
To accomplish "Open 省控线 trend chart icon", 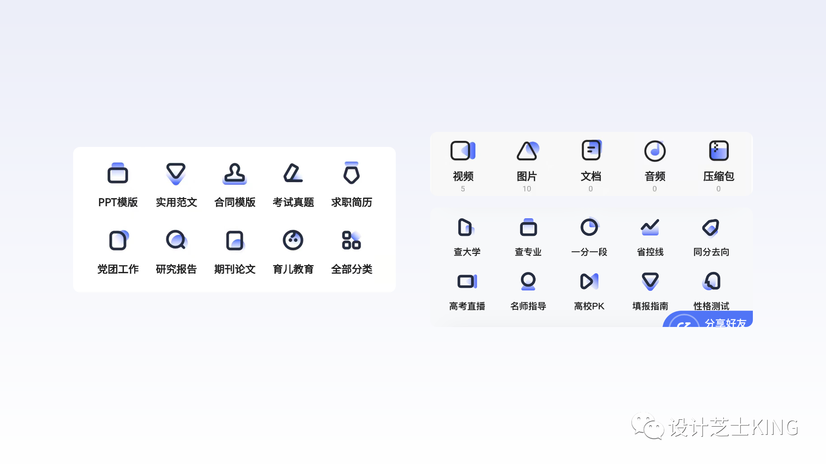I will click(650, 227).
